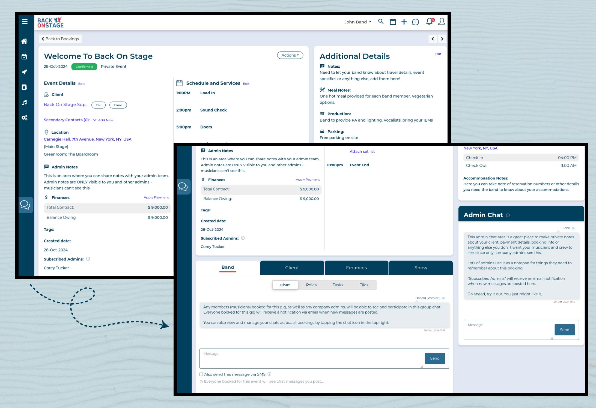Click chat bubbles icon in front window sidebar
Viewport: 596px width, 408px height.
[183, 187]
